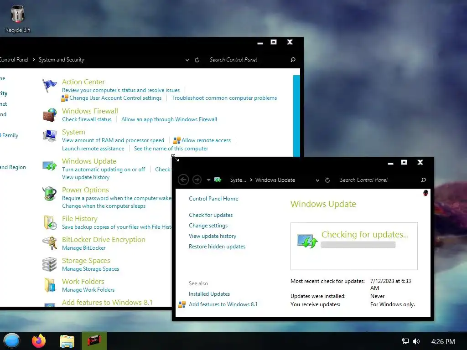Screen dimensions: 467x350
Task: Click the Windows Update address bar location icon
Action: (x=218, y=180)
